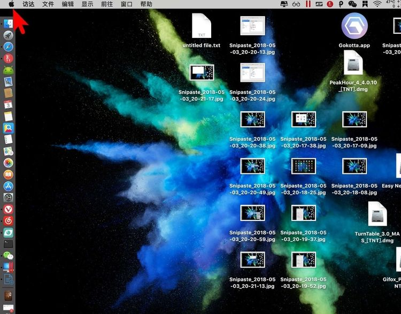Screen dimensions: 401x314
Task: Open Terminal from the dock
Action: pos(8,244)
